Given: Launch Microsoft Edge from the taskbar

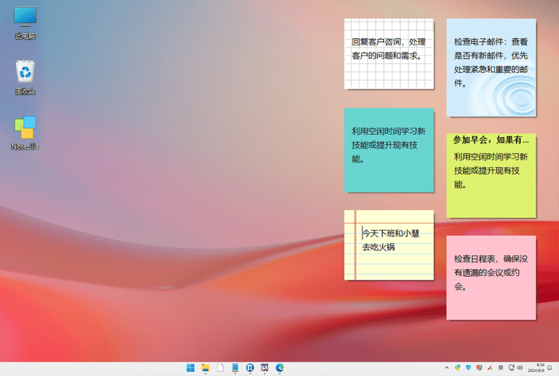Looking at the screenshot, I should point(279,368).
